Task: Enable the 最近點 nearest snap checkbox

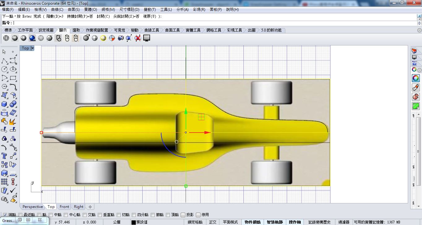Action: click(20, 215)
